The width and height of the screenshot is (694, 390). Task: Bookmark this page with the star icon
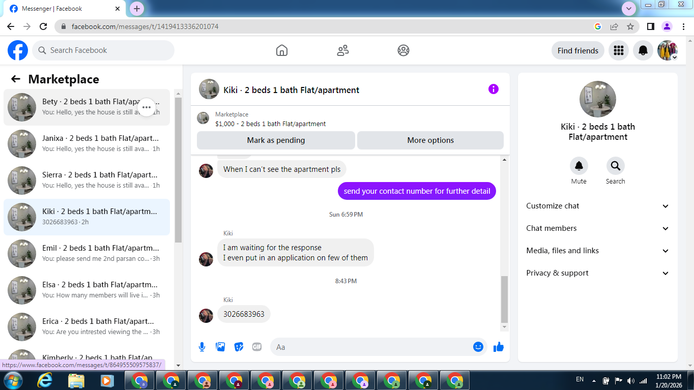(630, 26)
